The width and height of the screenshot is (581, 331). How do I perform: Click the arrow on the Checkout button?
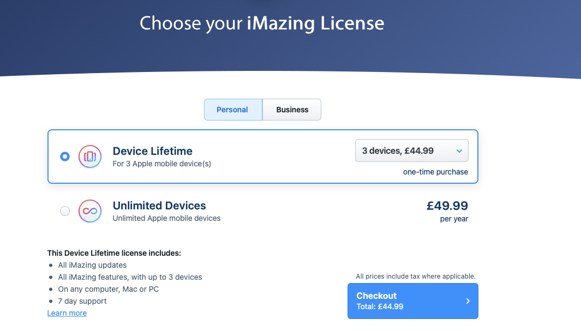[x=468, y=301]
